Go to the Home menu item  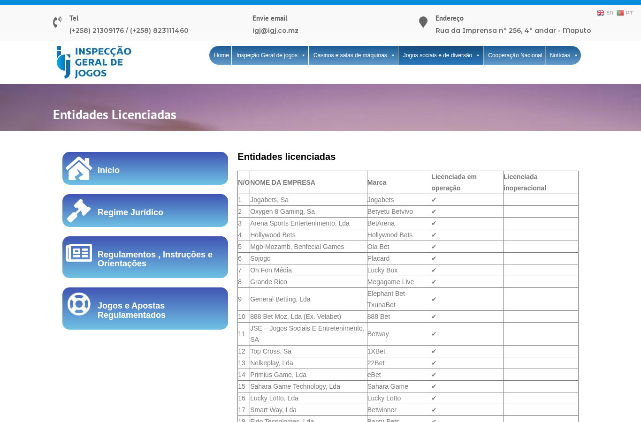[x=221, y=55]
